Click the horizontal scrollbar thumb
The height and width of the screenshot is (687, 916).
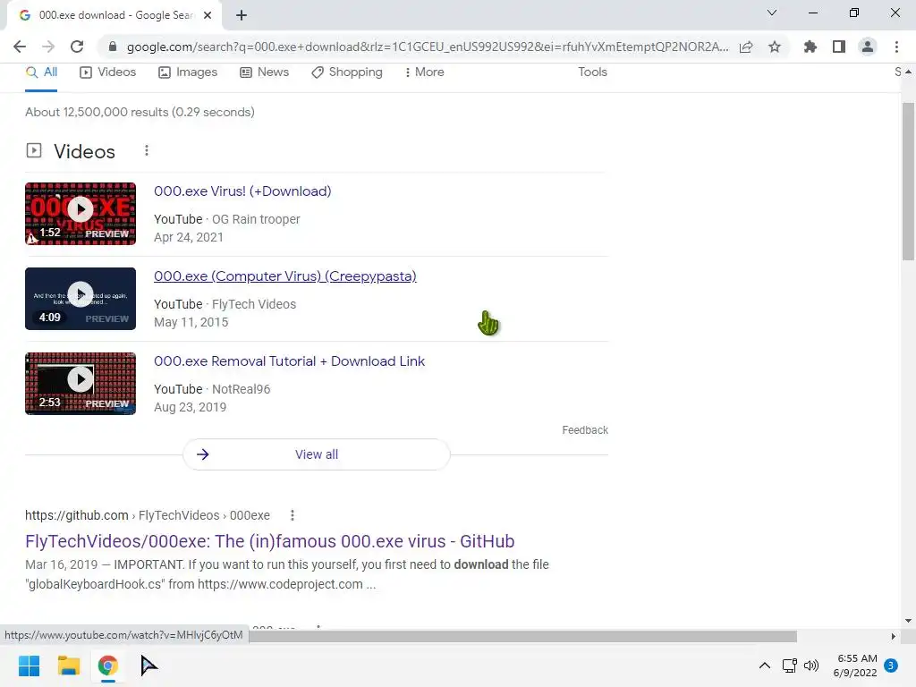coord(523,636)
